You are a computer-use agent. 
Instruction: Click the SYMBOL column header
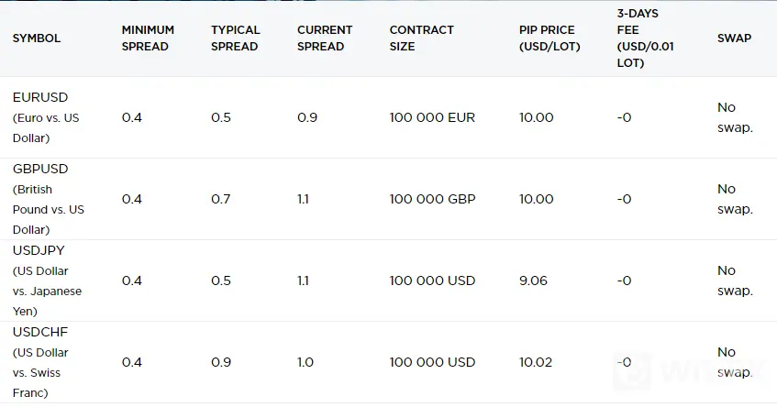[x=36, y=38]
